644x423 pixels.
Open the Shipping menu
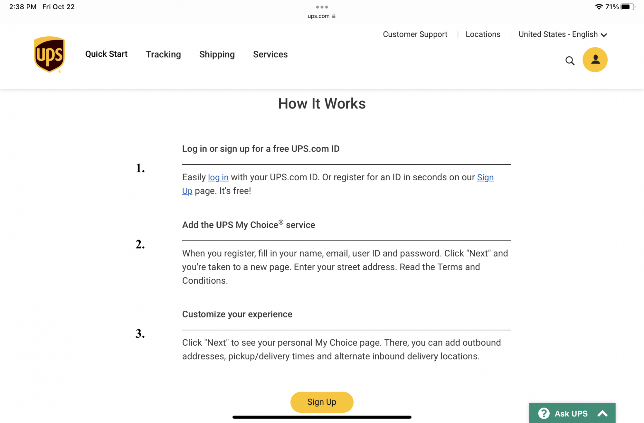pos(217,54)
